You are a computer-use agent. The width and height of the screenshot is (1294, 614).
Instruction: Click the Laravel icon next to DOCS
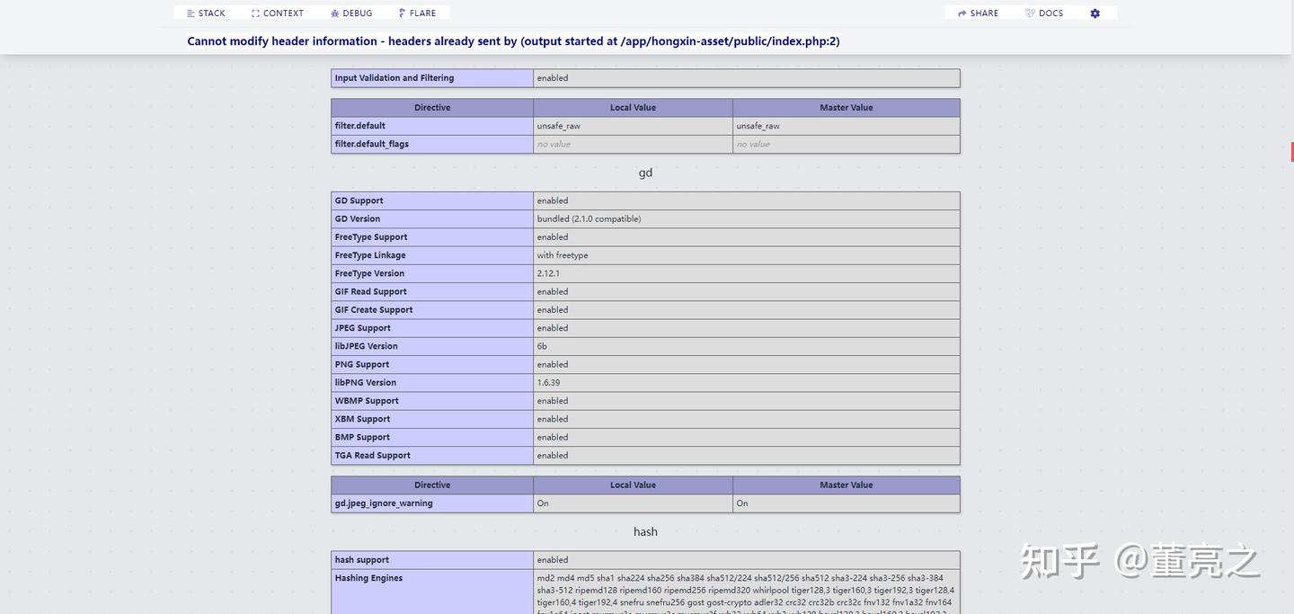point(1028,12)
